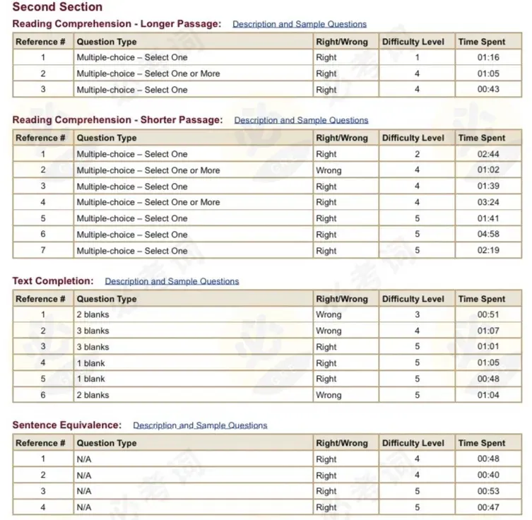Click Difficulty Level header in Text Completion table
The image size is (532, 520).
pos(413,299)
